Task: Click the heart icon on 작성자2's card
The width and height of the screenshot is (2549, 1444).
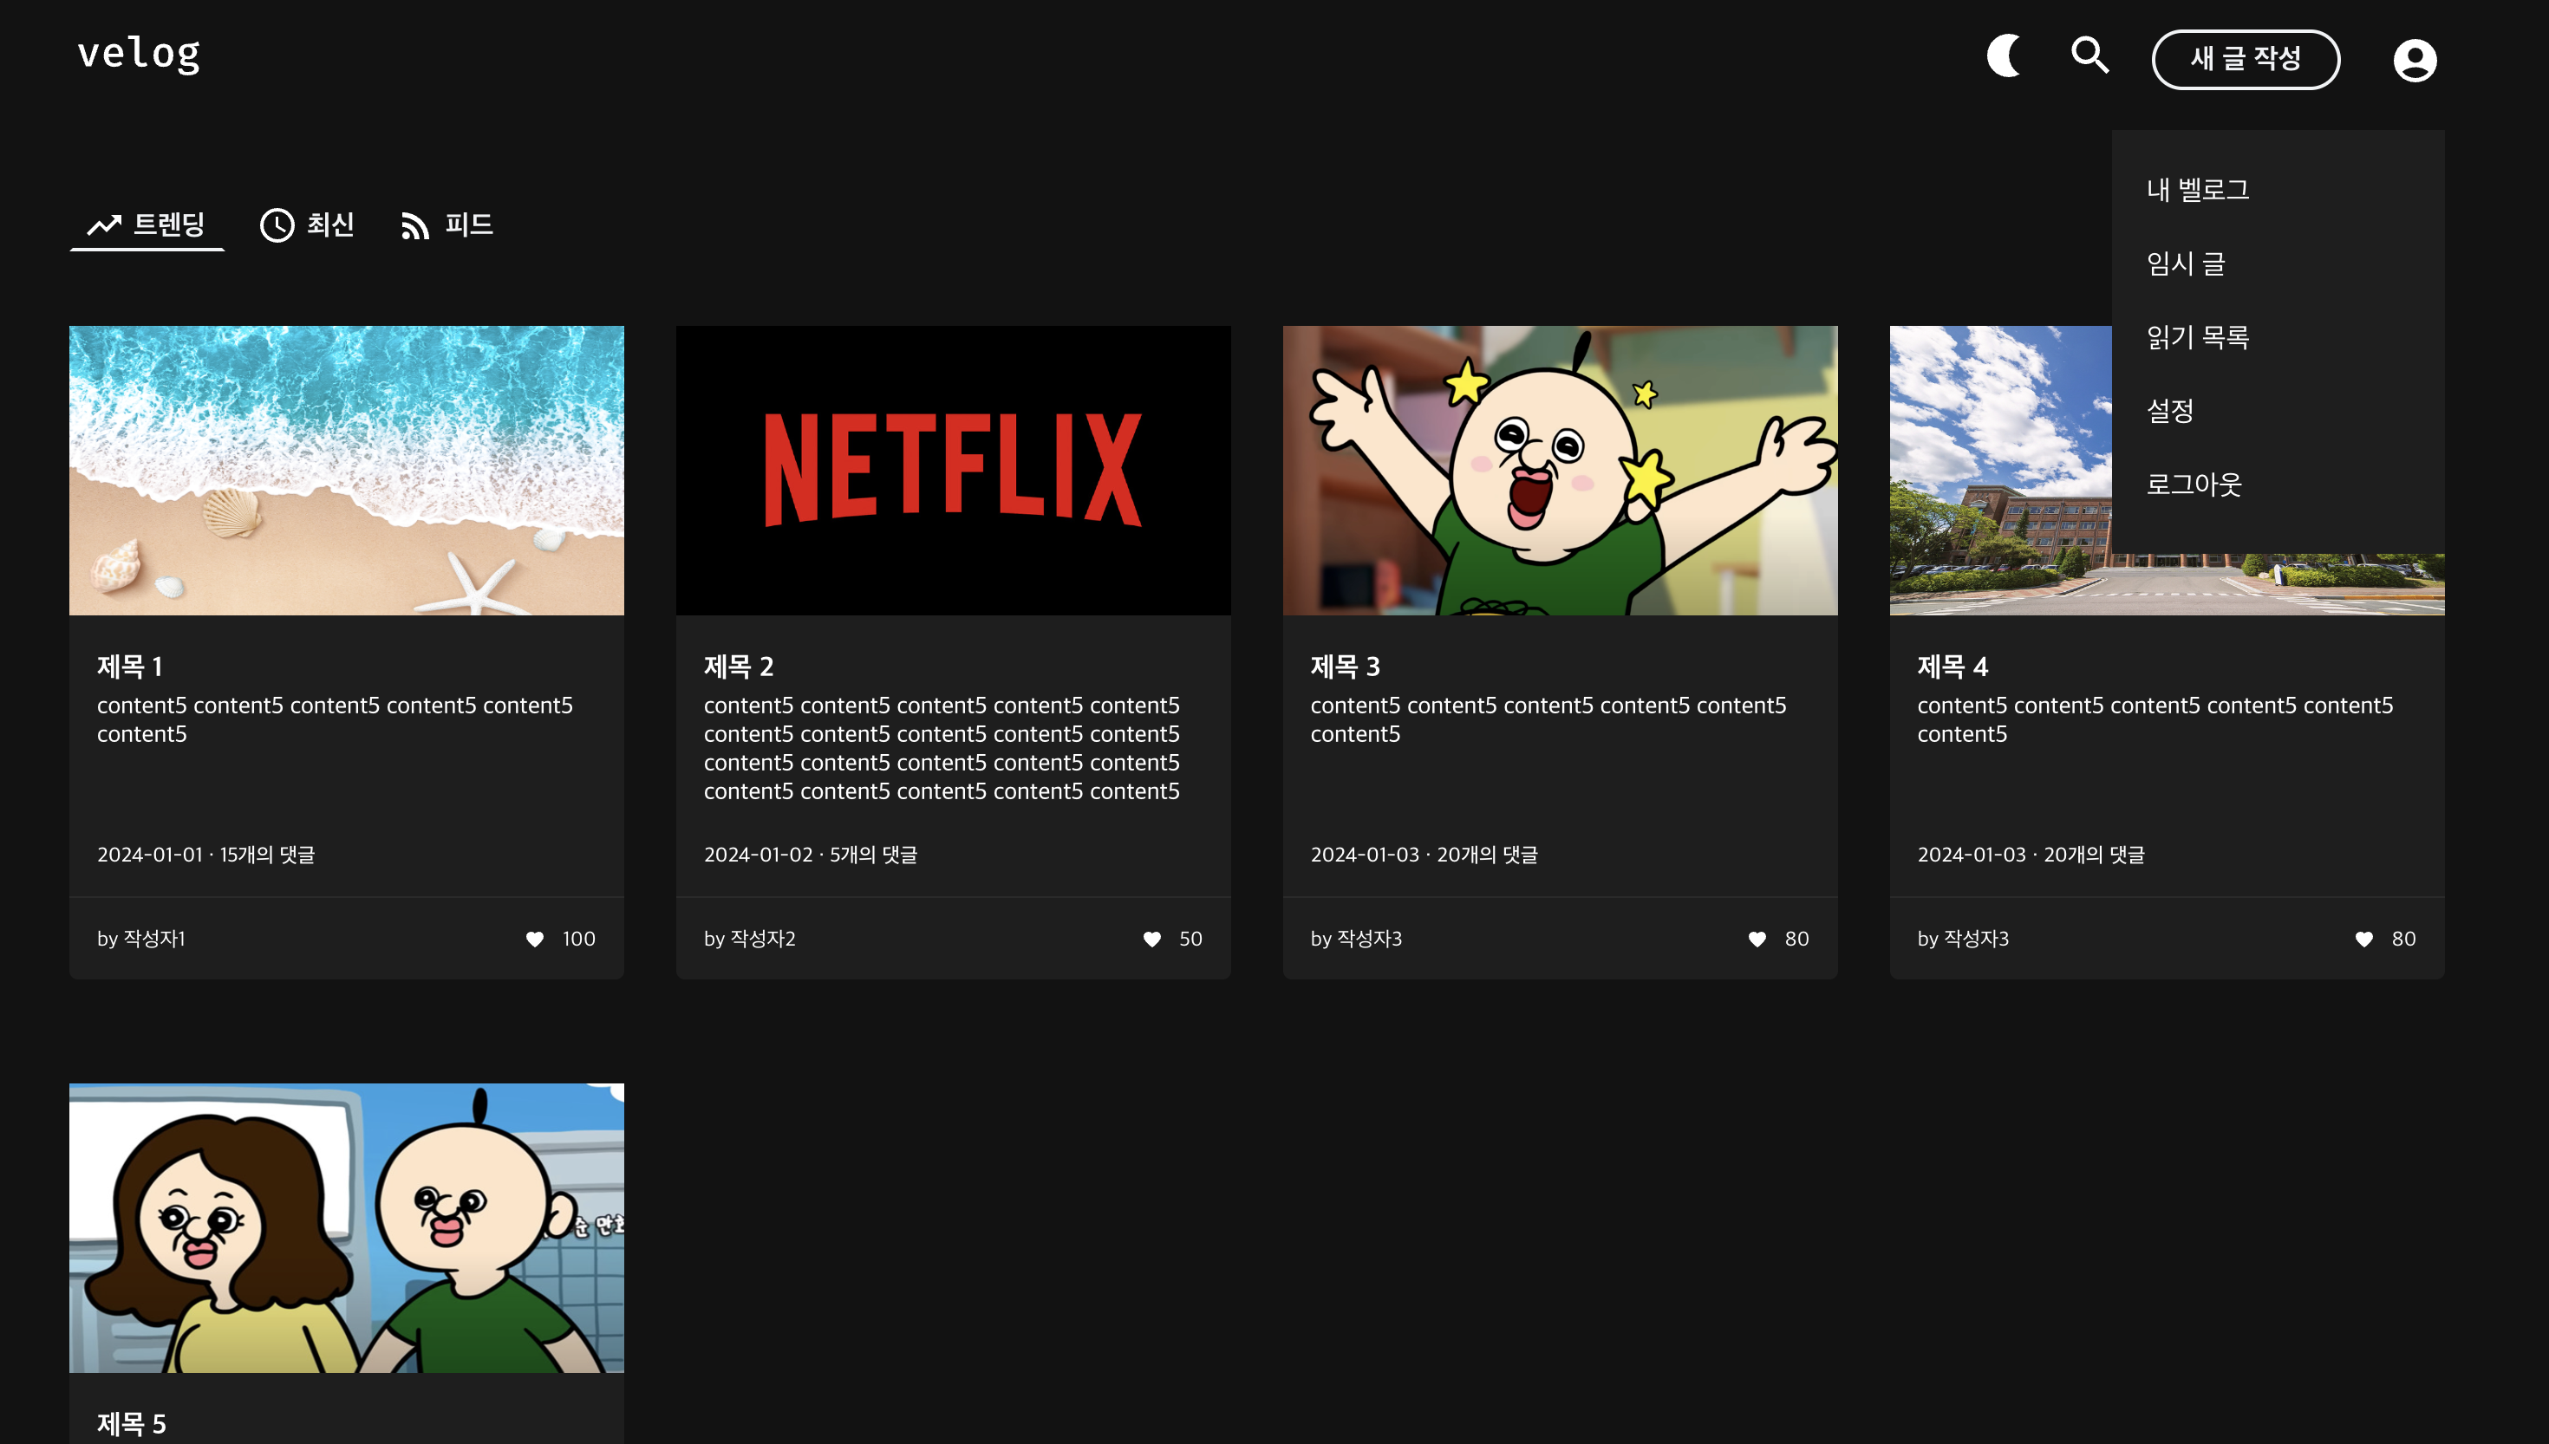Action: [1151, 940]
